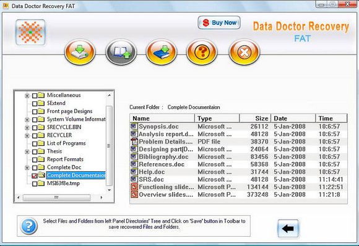Click the Save log blue book toolbar icon
This screenshot has height=246, width=359.
pos(162,52)
